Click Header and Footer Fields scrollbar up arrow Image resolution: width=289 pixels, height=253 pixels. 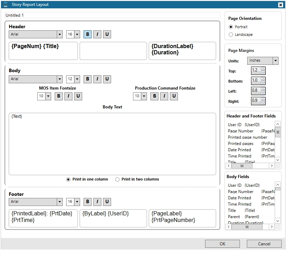[x=278, y=124]
